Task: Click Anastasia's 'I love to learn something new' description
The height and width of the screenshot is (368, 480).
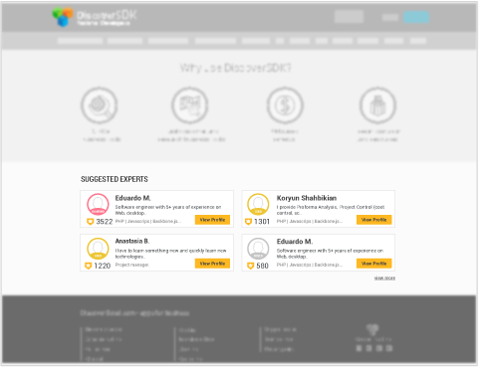Action: (x=170, y=254)
